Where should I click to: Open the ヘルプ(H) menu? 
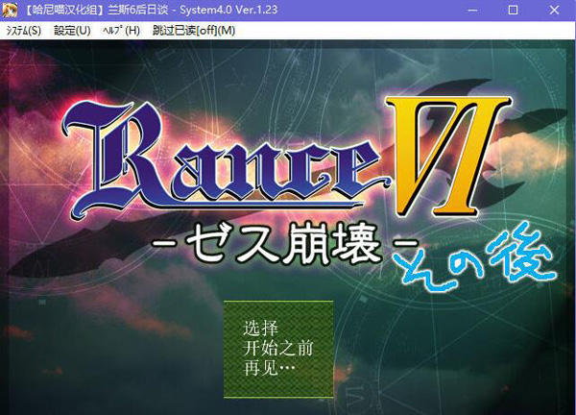click(121, 31)
